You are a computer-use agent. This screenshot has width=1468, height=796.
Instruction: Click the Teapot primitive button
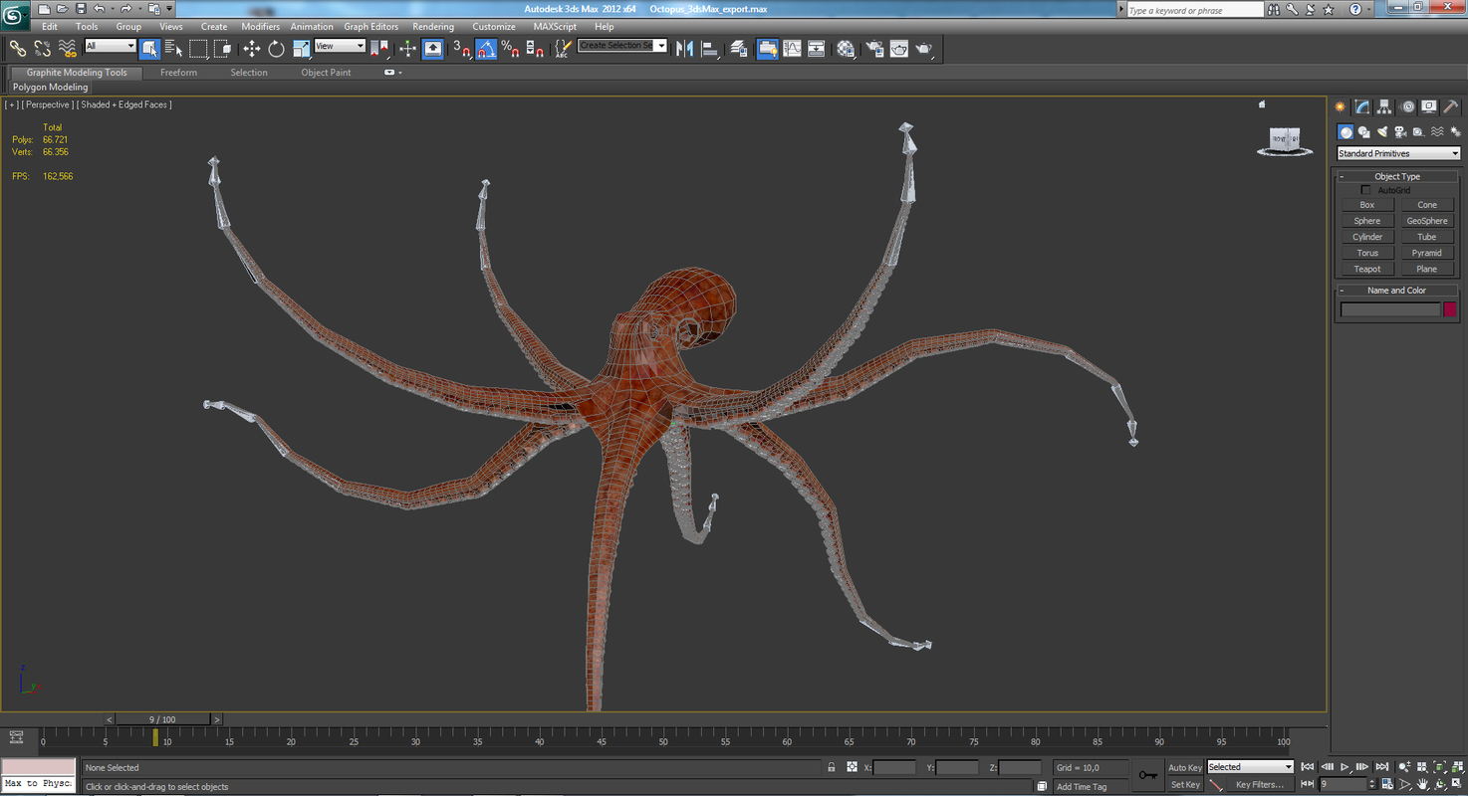pyautogui.click(x=1366, y=269)
